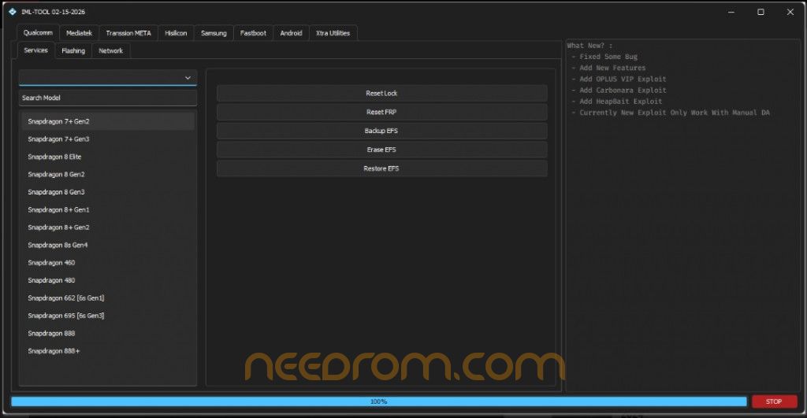Open the Fastboot tab
807x418 pixels.
tap(253, 33)
